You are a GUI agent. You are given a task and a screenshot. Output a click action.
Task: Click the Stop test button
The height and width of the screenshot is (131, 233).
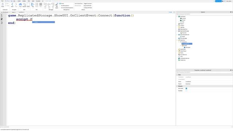coord(40,5)
